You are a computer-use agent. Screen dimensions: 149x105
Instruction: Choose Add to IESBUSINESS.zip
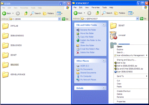coord(127,66)
